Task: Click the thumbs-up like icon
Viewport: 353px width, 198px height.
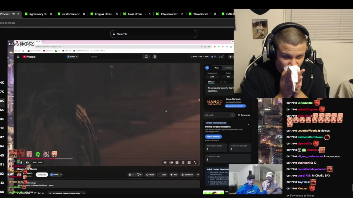Action: coord(130,175)
